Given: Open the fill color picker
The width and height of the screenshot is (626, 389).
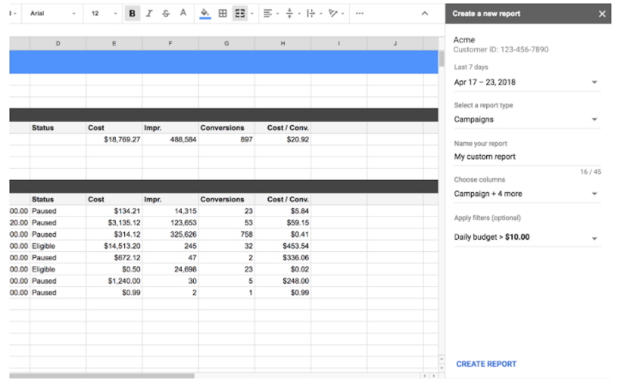Looking at the screenshot, I should (205, 14).
